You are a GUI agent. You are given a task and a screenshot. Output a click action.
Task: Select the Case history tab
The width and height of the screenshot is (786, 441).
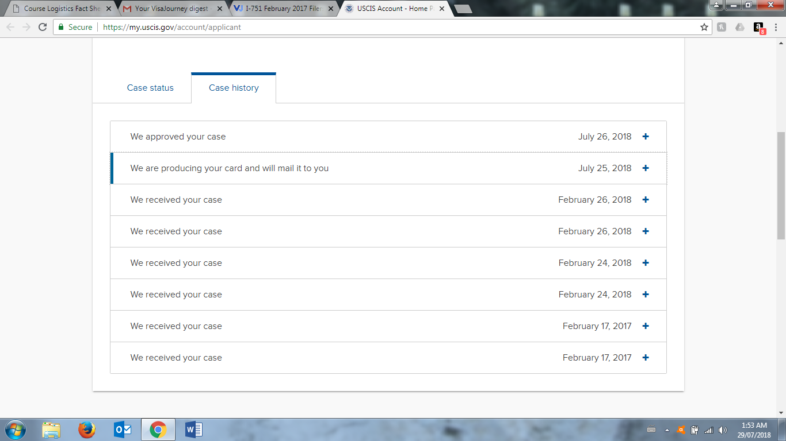pos(234,88)
